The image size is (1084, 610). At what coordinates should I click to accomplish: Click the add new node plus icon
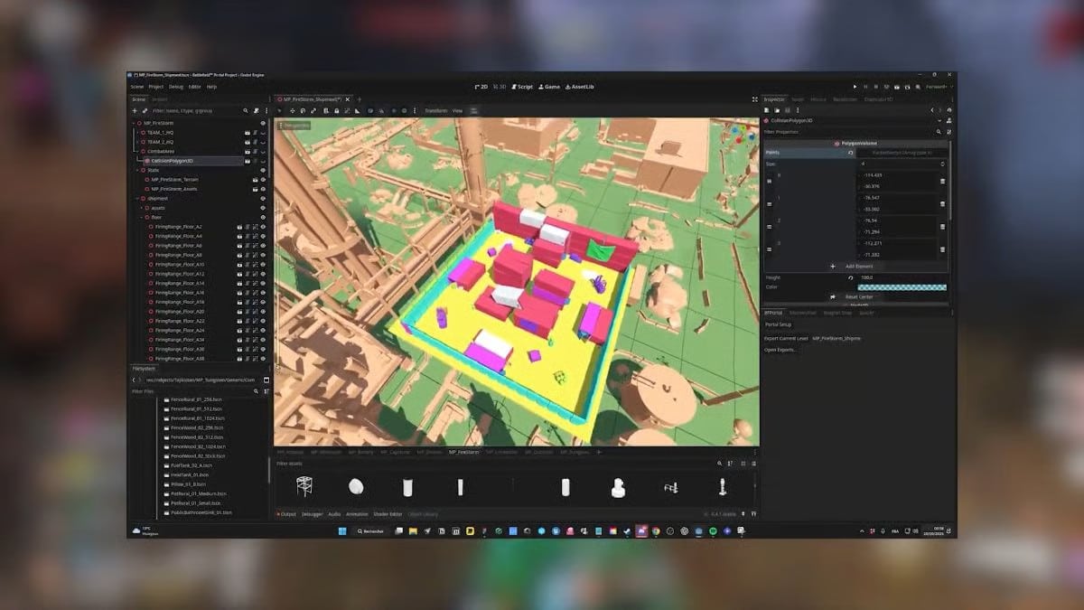pyautogui.click(x=135, y=110)
